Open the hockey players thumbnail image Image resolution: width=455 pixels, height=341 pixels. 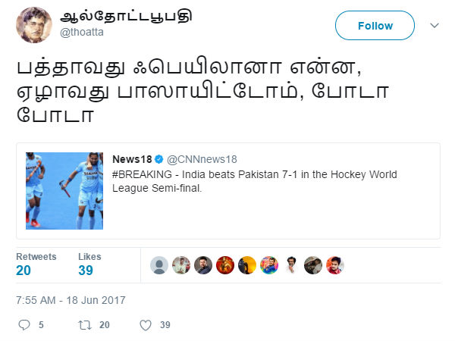point(64,191)
